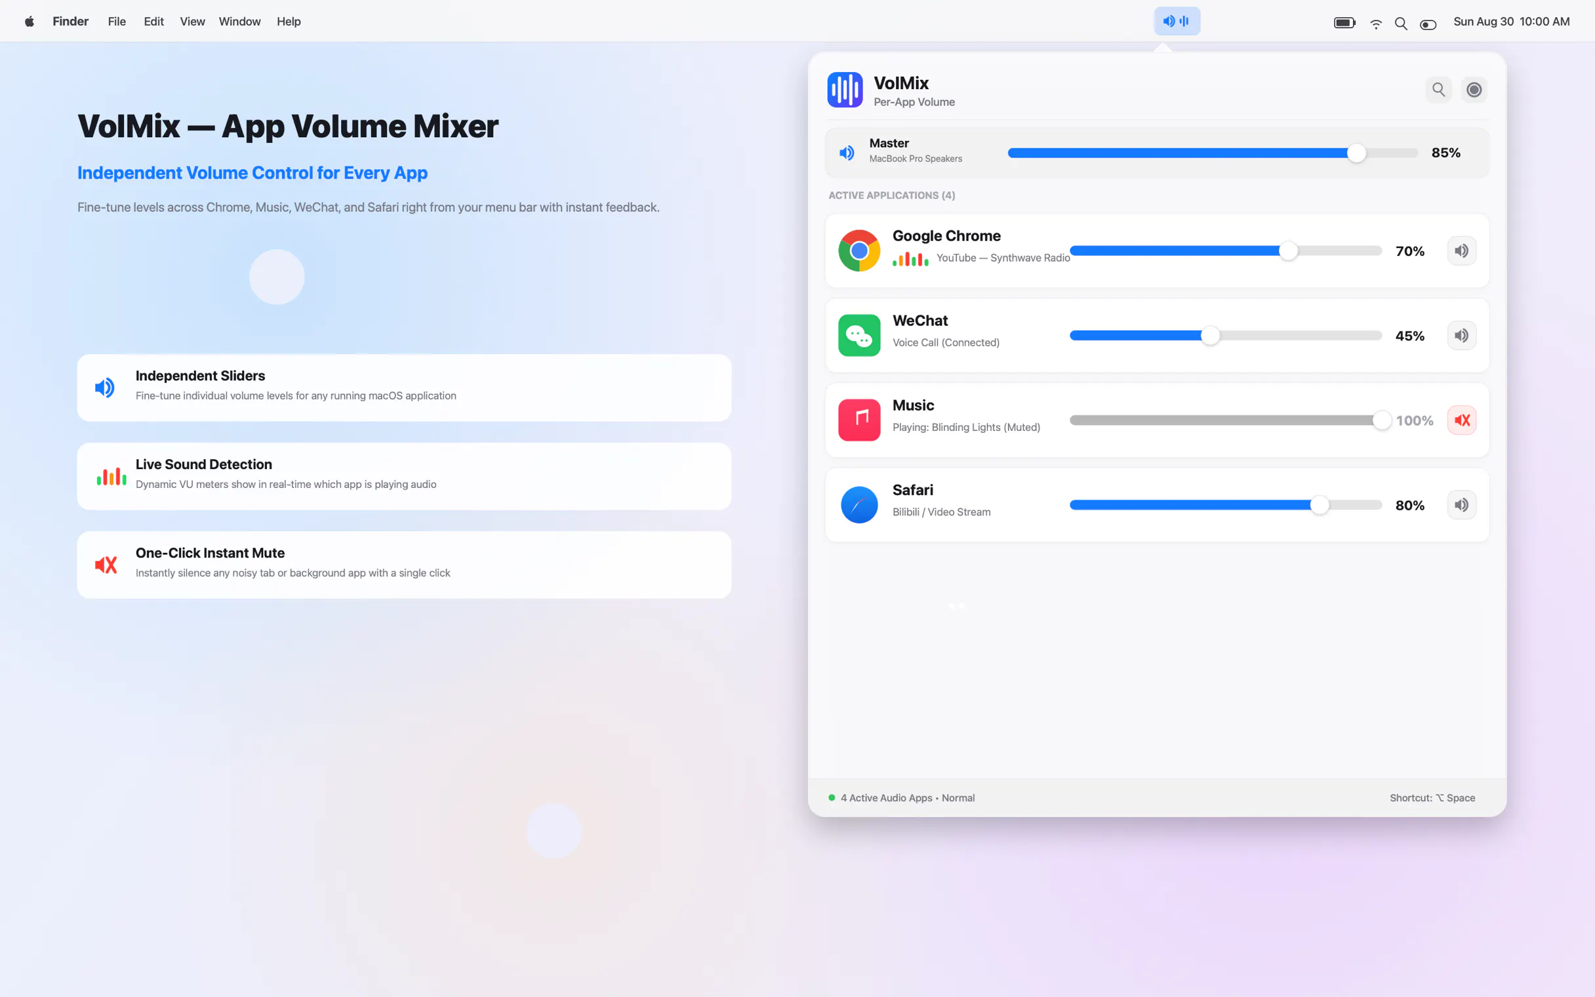Viewport: 1595px width, 997px height.
Task: Open the VolMix menu bar icon
Action: point(1177,21)
